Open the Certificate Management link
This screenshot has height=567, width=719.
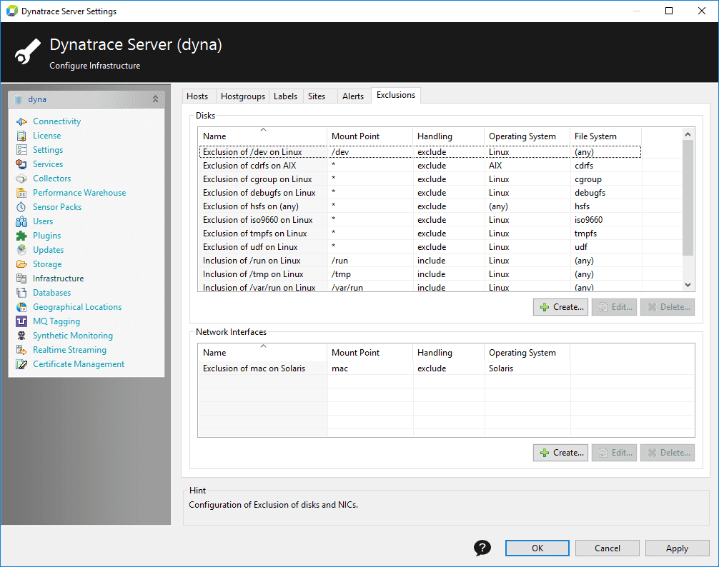click(x=79, y=364)
